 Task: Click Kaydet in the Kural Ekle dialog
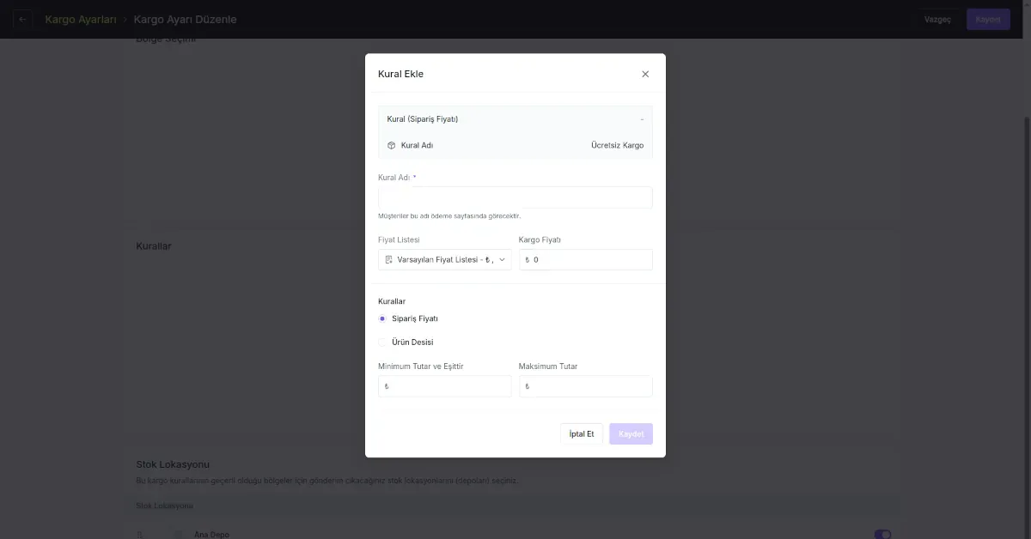[x=631, y=433]
